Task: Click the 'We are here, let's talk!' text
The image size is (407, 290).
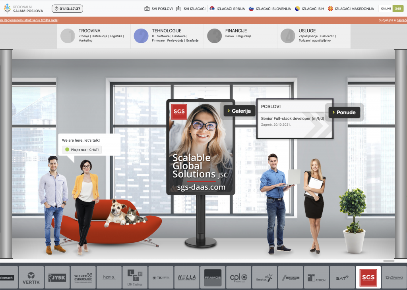Action: tap(81, 140)
